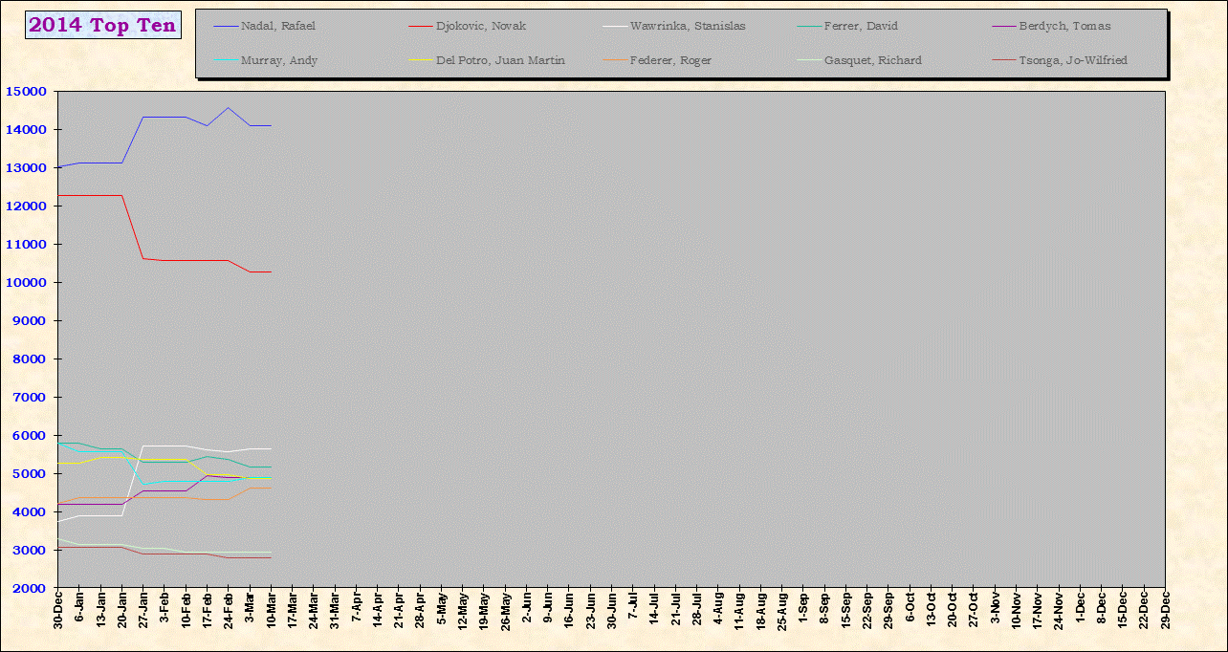Click the cyan line sample beside Murray, Andy
Screen dimensions: 1228x652
[226, 60]
